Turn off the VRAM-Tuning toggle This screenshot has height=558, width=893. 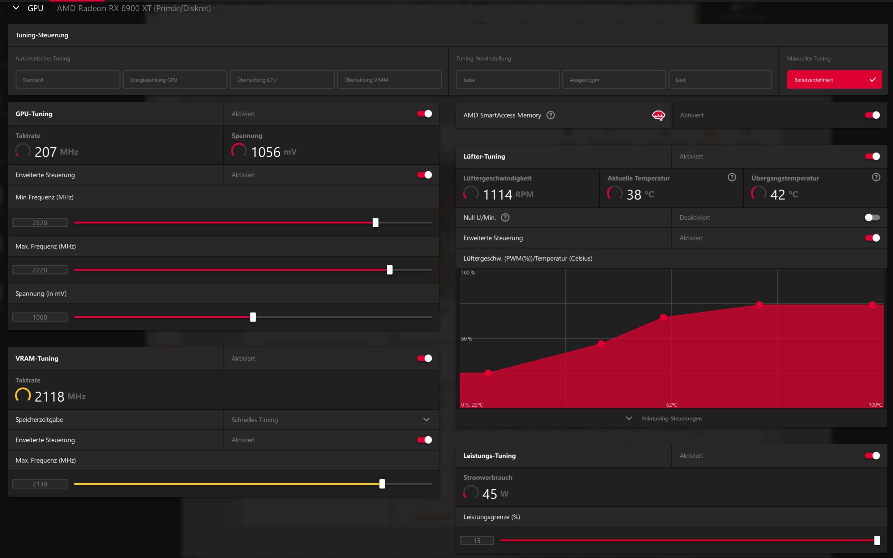424,358
